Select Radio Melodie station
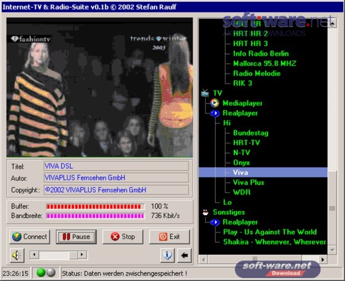This screenshot has height=281, width=345. tap(257, 73)
